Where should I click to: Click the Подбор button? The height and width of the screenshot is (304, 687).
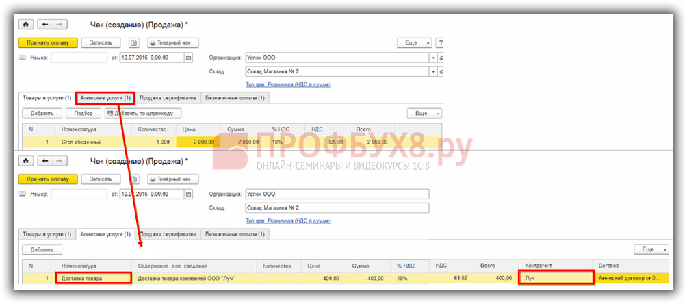[83, 113]
